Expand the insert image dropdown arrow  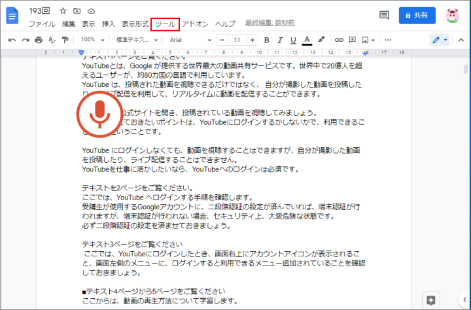(x=373, y=41)
